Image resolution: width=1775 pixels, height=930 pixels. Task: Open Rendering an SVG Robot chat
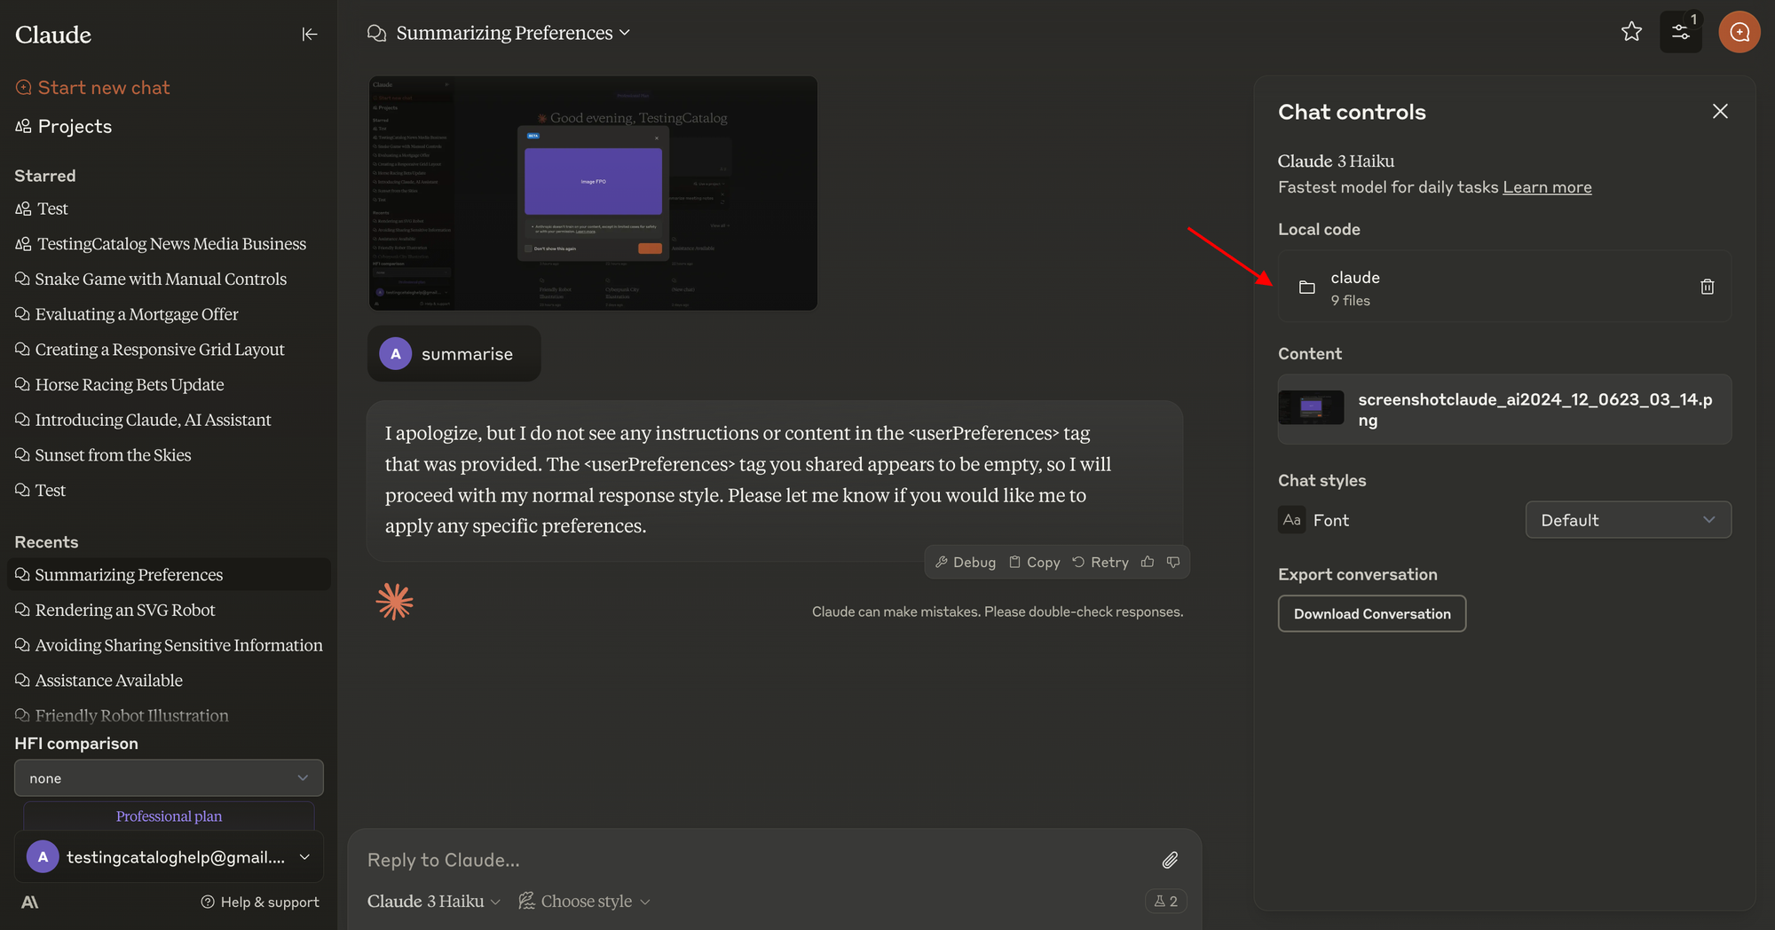tap(115, 610)
